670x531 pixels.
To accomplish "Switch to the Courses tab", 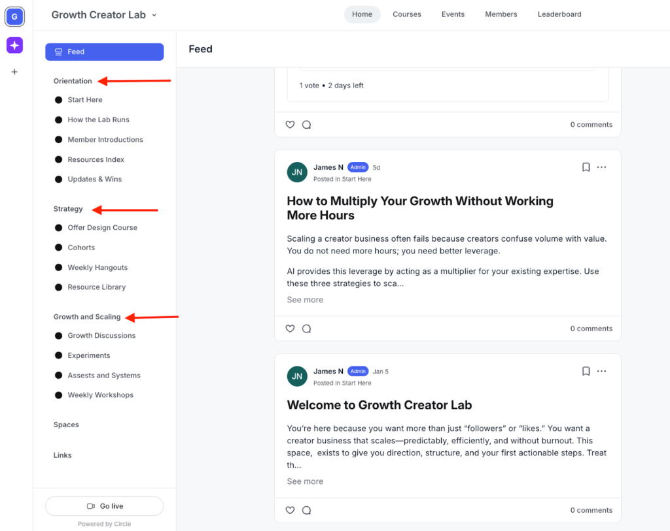I will (406, 14).
